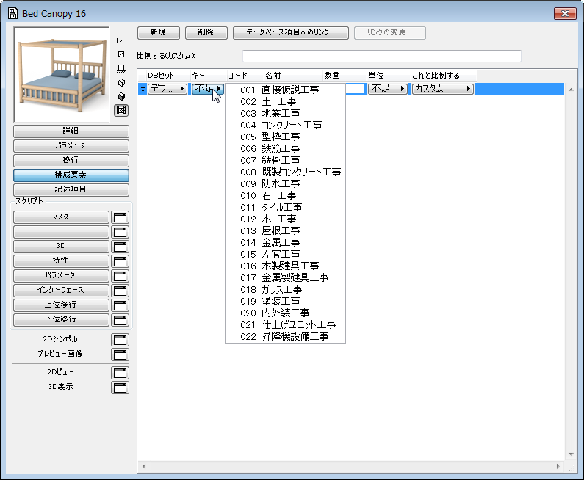Choose 005 型枠工事 from the list

(x=285, y=137)
